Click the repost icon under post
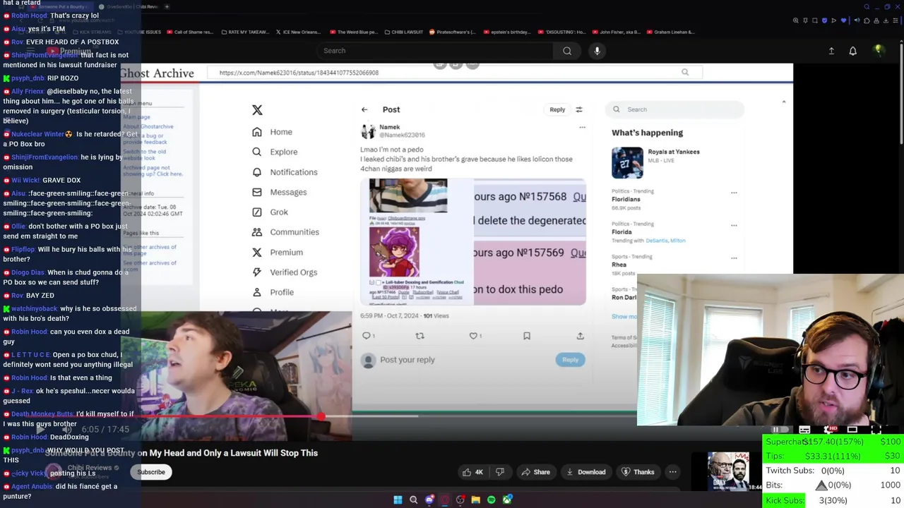This screenshot has width=904, height=508. pyautogui.click(x=420, y=336)
